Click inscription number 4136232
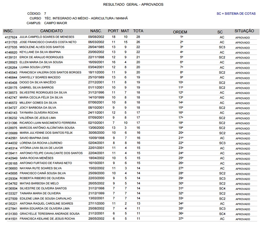 (x=11, y=118)
